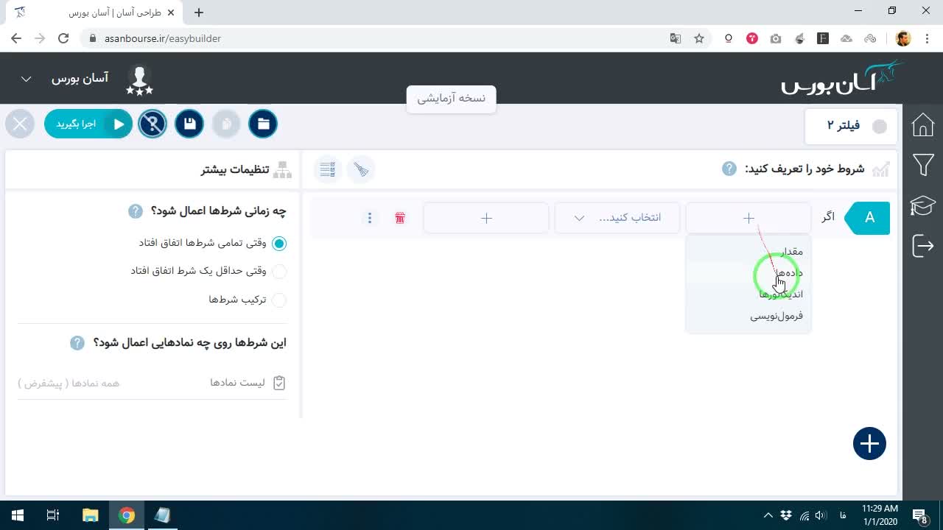Open Chrome three-dot menu
This screenshot has height=530, width=943.
tap(927, 38)
